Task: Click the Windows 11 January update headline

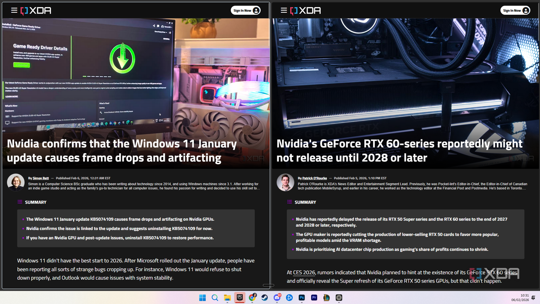Action: pyautogui.click(x=122, y=151)
